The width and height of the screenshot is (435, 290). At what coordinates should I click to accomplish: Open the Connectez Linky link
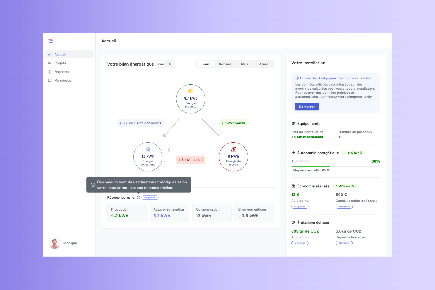point(335,78)
